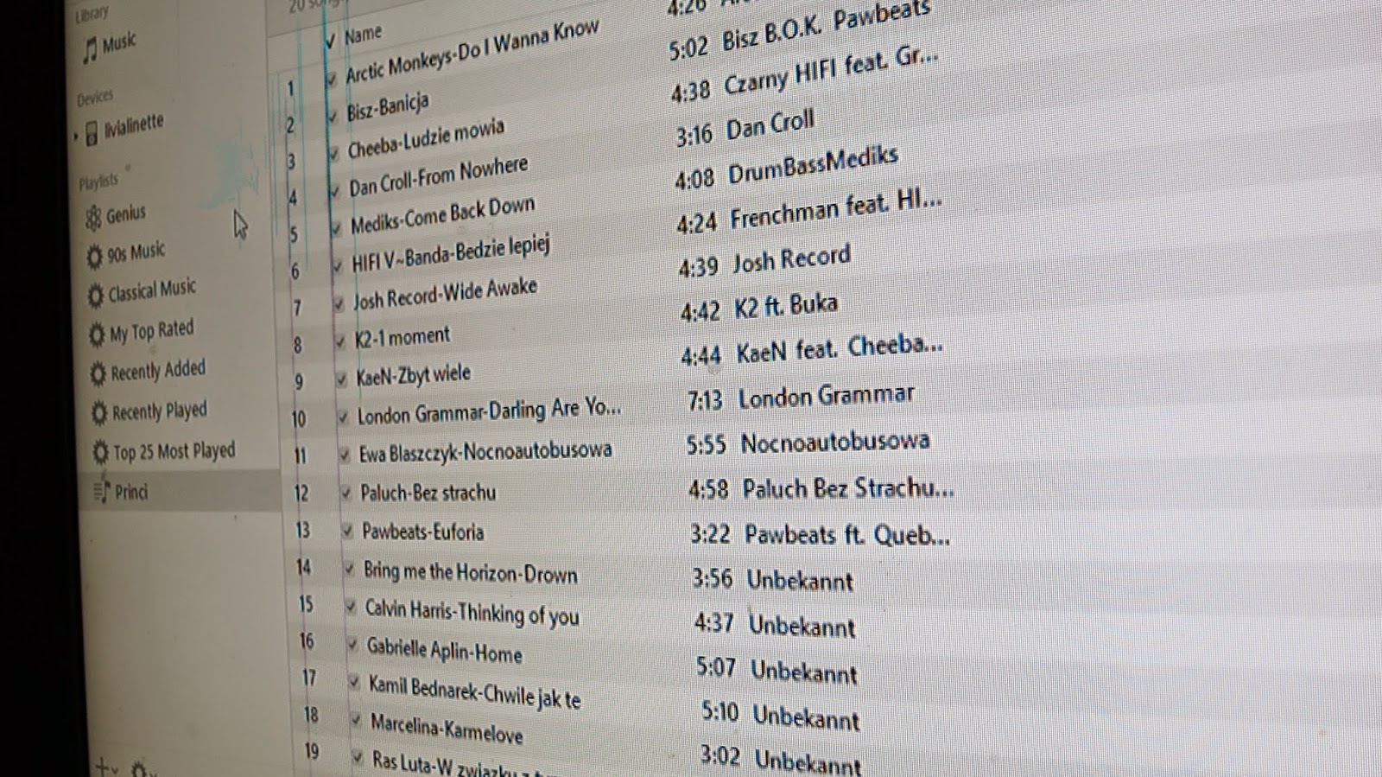This screenshot has height=777, width=1382.
Task: Click row number 17
Action: (308, 678)
